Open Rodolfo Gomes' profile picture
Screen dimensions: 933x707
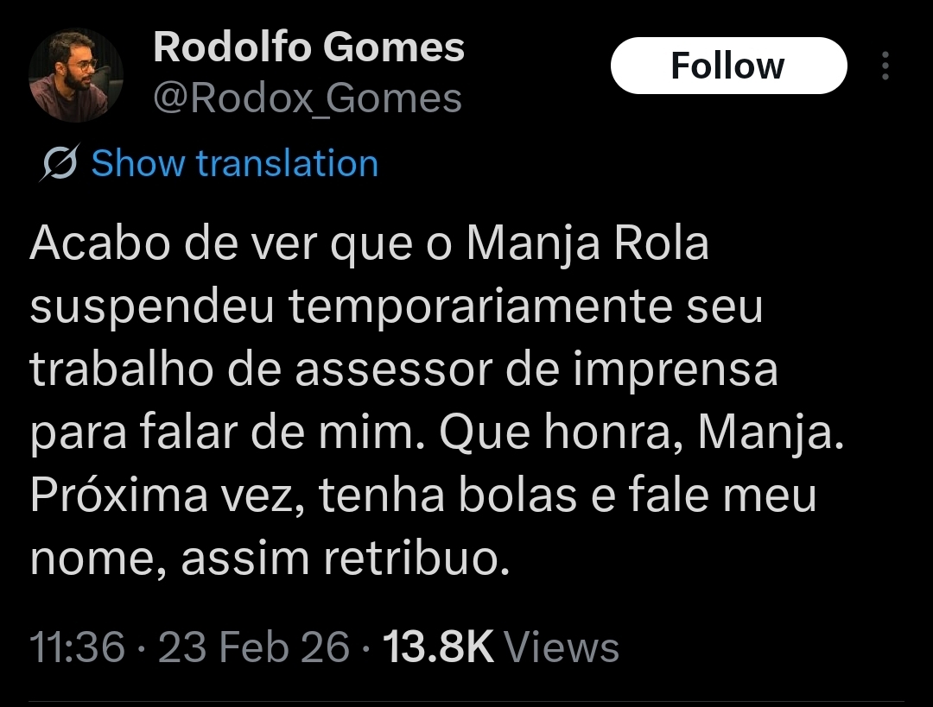(x=76, y=75)
